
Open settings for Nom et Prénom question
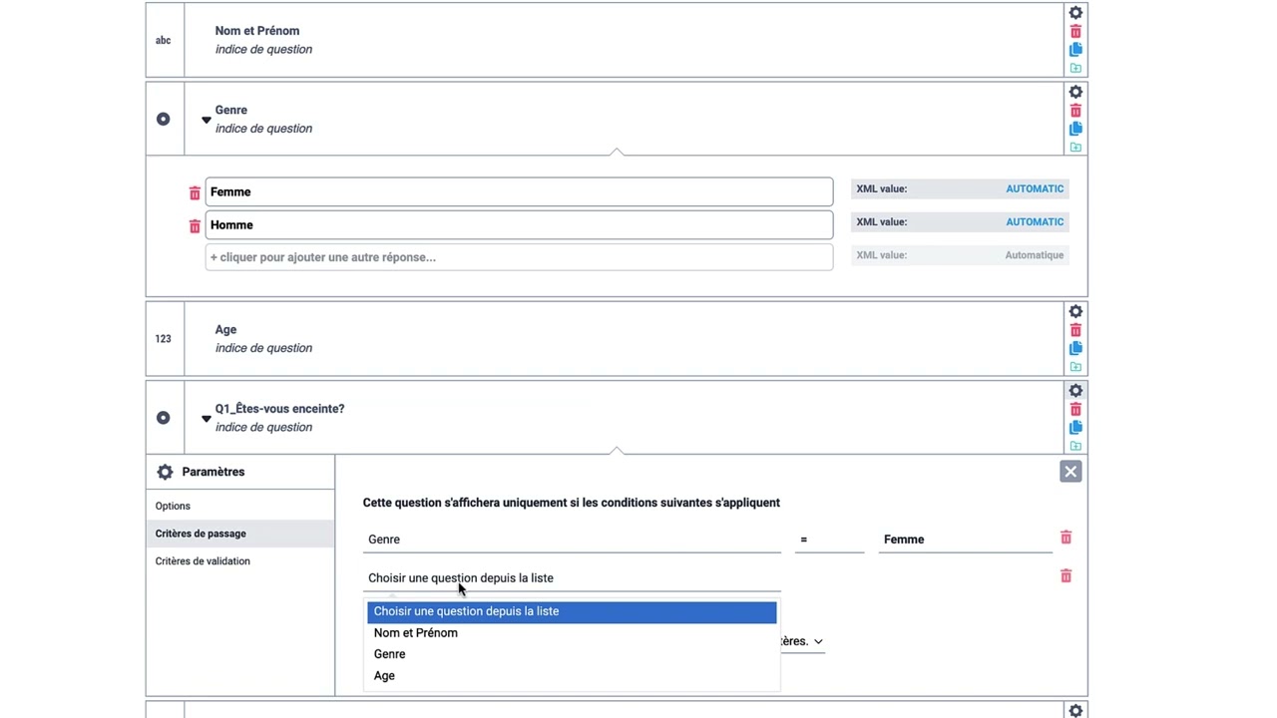pyautogui.click(x=1075, y=13)
